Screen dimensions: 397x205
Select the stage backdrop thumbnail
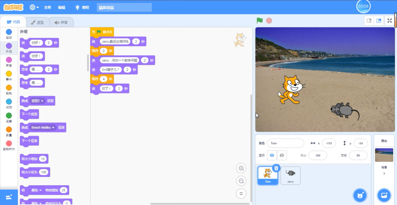[x=384, y=155]
